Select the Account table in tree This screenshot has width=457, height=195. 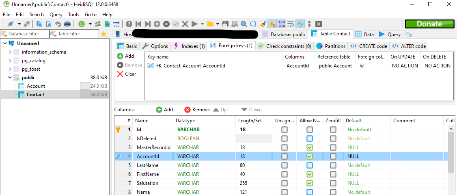click(x=36, y=86)
